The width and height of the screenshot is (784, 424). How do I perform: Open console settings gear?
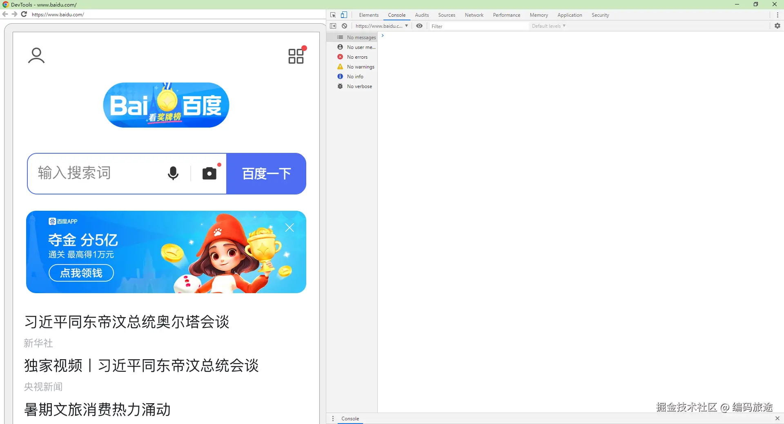coord(777,26)
